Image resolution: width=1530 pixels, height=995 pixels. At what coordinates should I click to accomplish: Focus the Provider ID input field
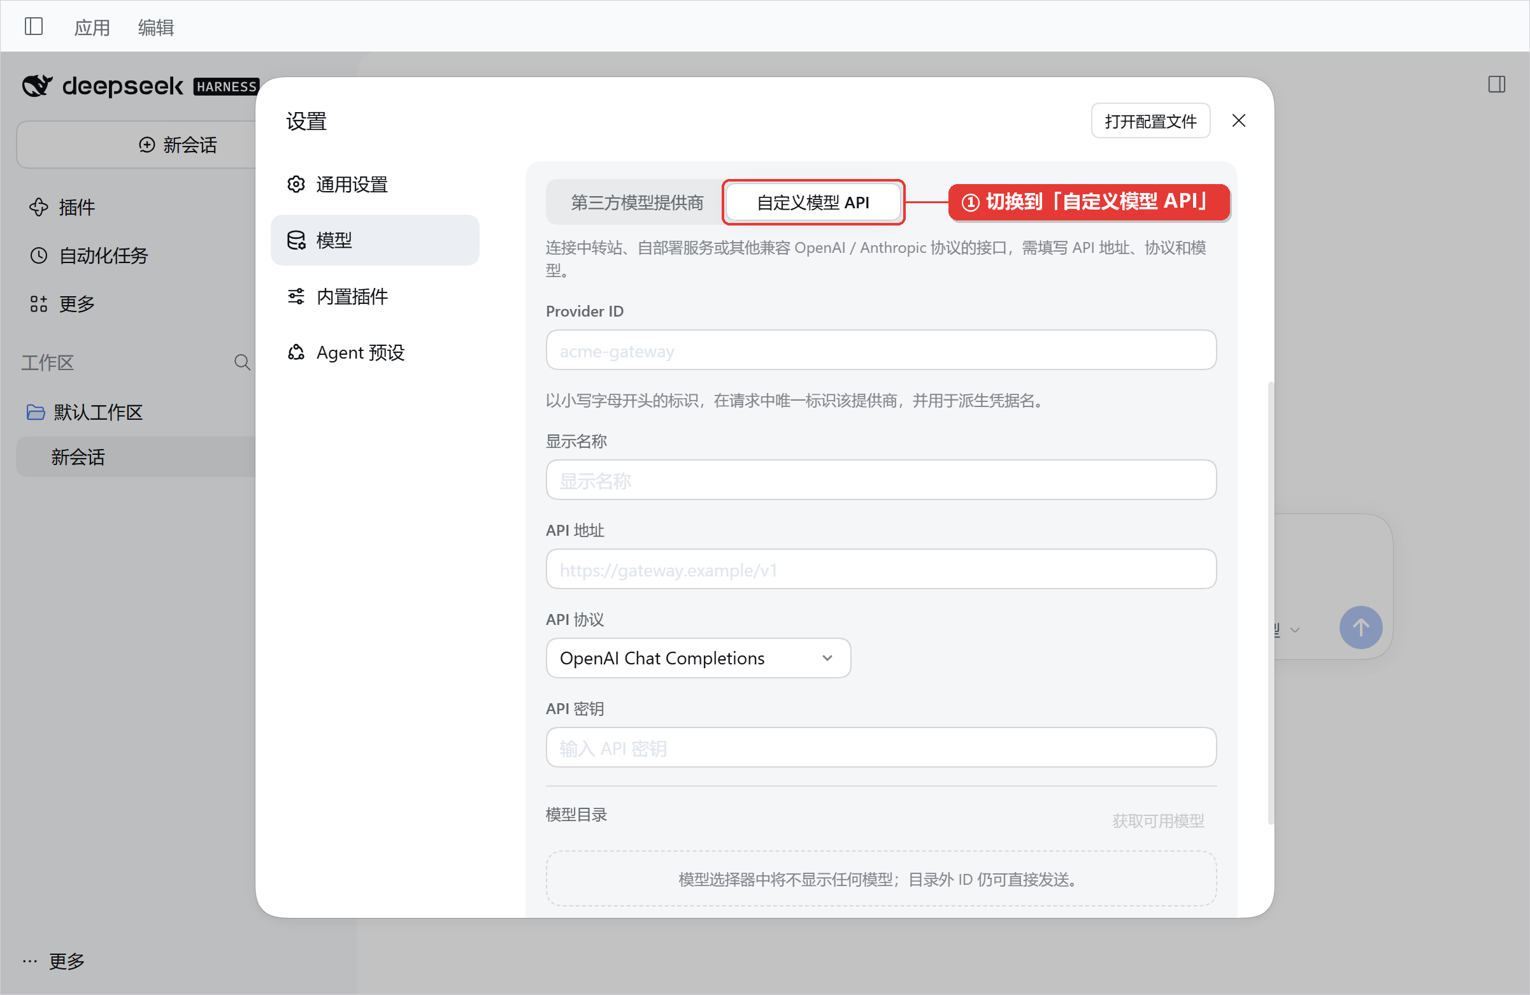881,350
